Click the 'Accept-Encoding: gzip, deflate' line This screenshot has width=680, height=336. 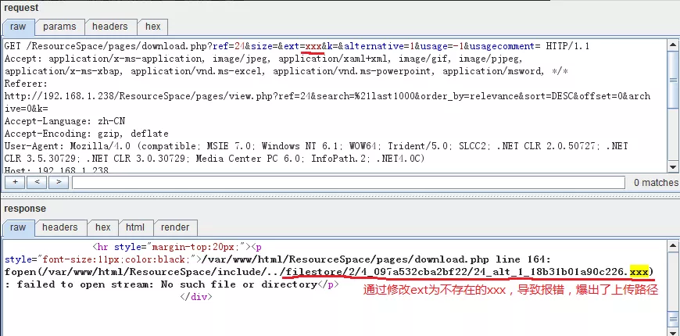86,134
